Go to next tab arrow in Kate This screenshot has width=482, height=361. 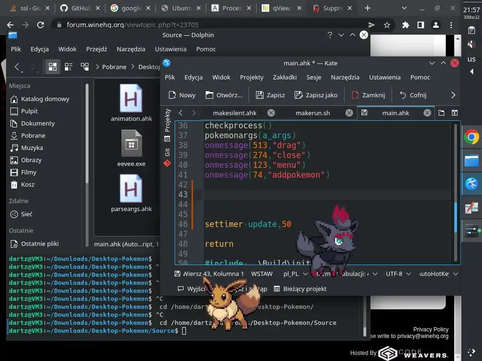[193, 113]
